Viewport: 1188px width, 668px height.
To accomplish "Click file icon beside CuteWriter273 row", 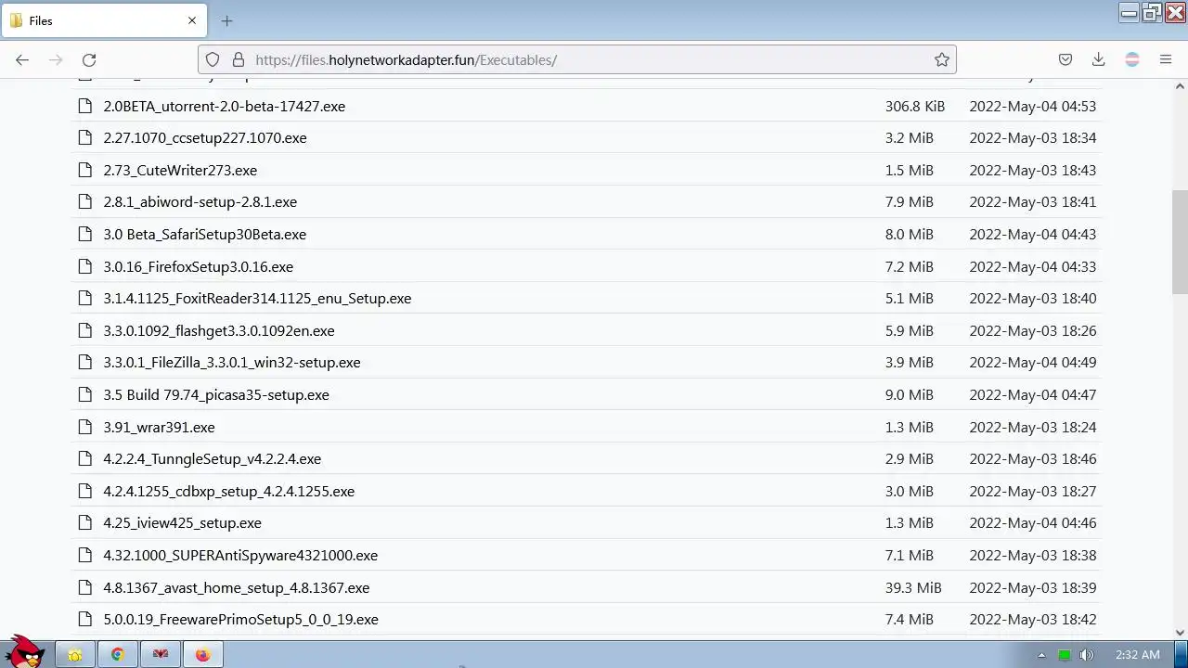I will pos(85,170).
